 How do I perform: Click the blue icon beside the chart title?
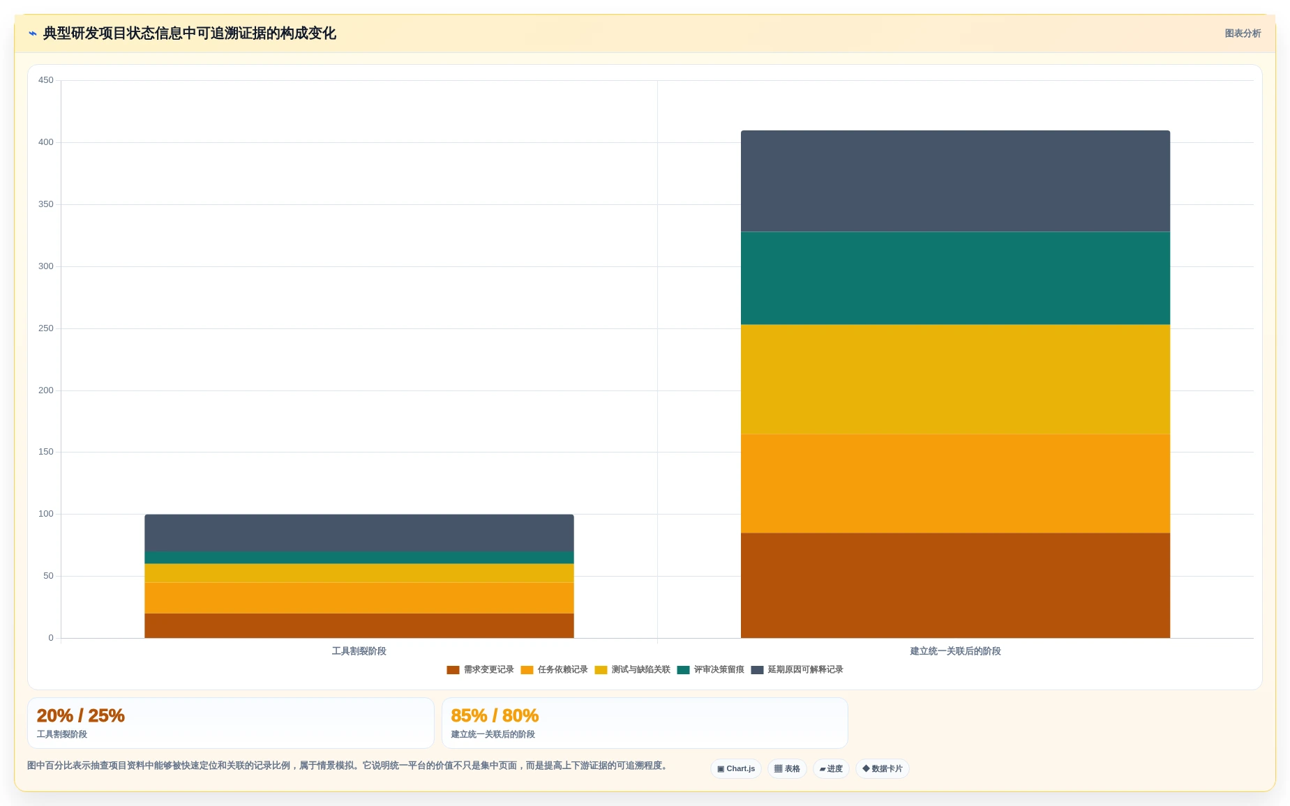(32, 33)
